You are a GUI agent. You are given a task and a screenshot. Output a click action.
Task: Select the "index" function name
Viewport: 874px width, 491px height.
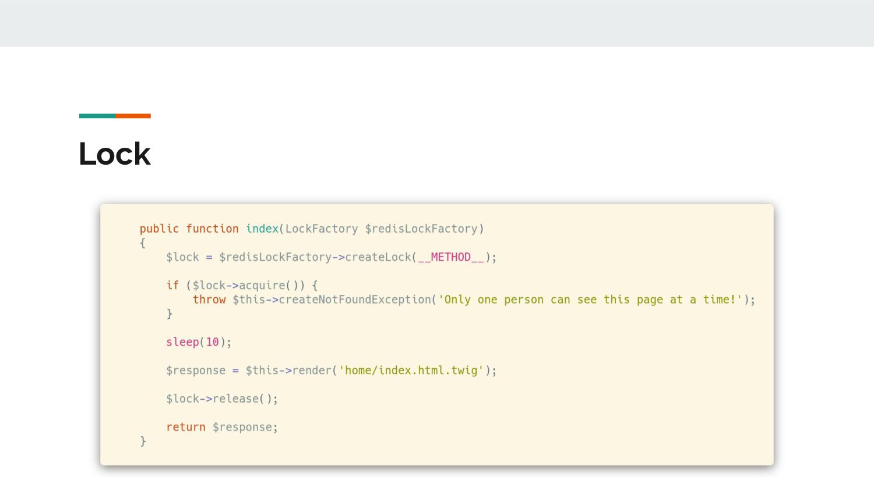(262, 229)
